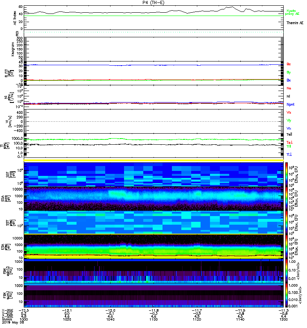Select the blue "Ti⊥" temperature legend entry

coord(289,155)
